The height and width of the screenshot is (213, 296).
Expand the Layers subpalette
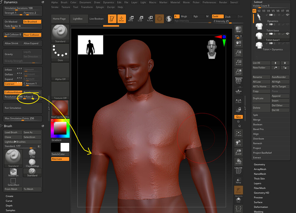click(x=258, y=183)
